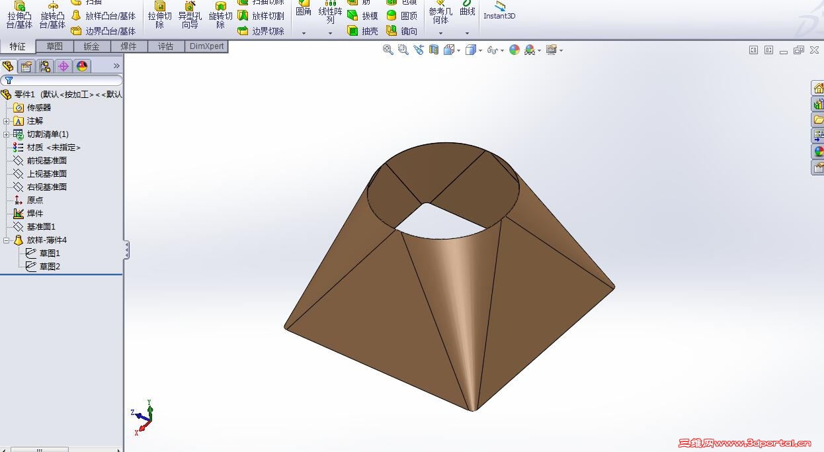Toggle Section View icon

coord(434,50)
